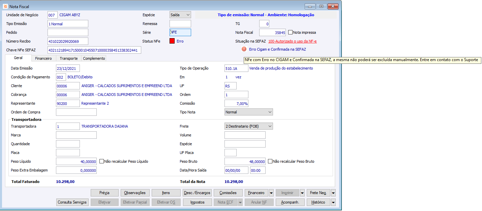Click the TG input field
Viewport: 482px width, 211px height.
pos(264,24)
